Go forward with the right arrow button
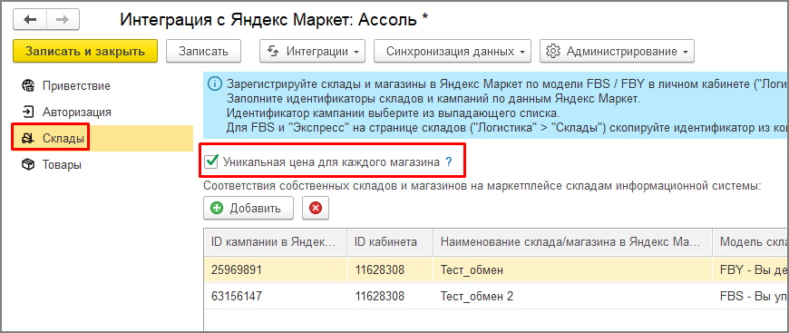 (x=63, y=20)
